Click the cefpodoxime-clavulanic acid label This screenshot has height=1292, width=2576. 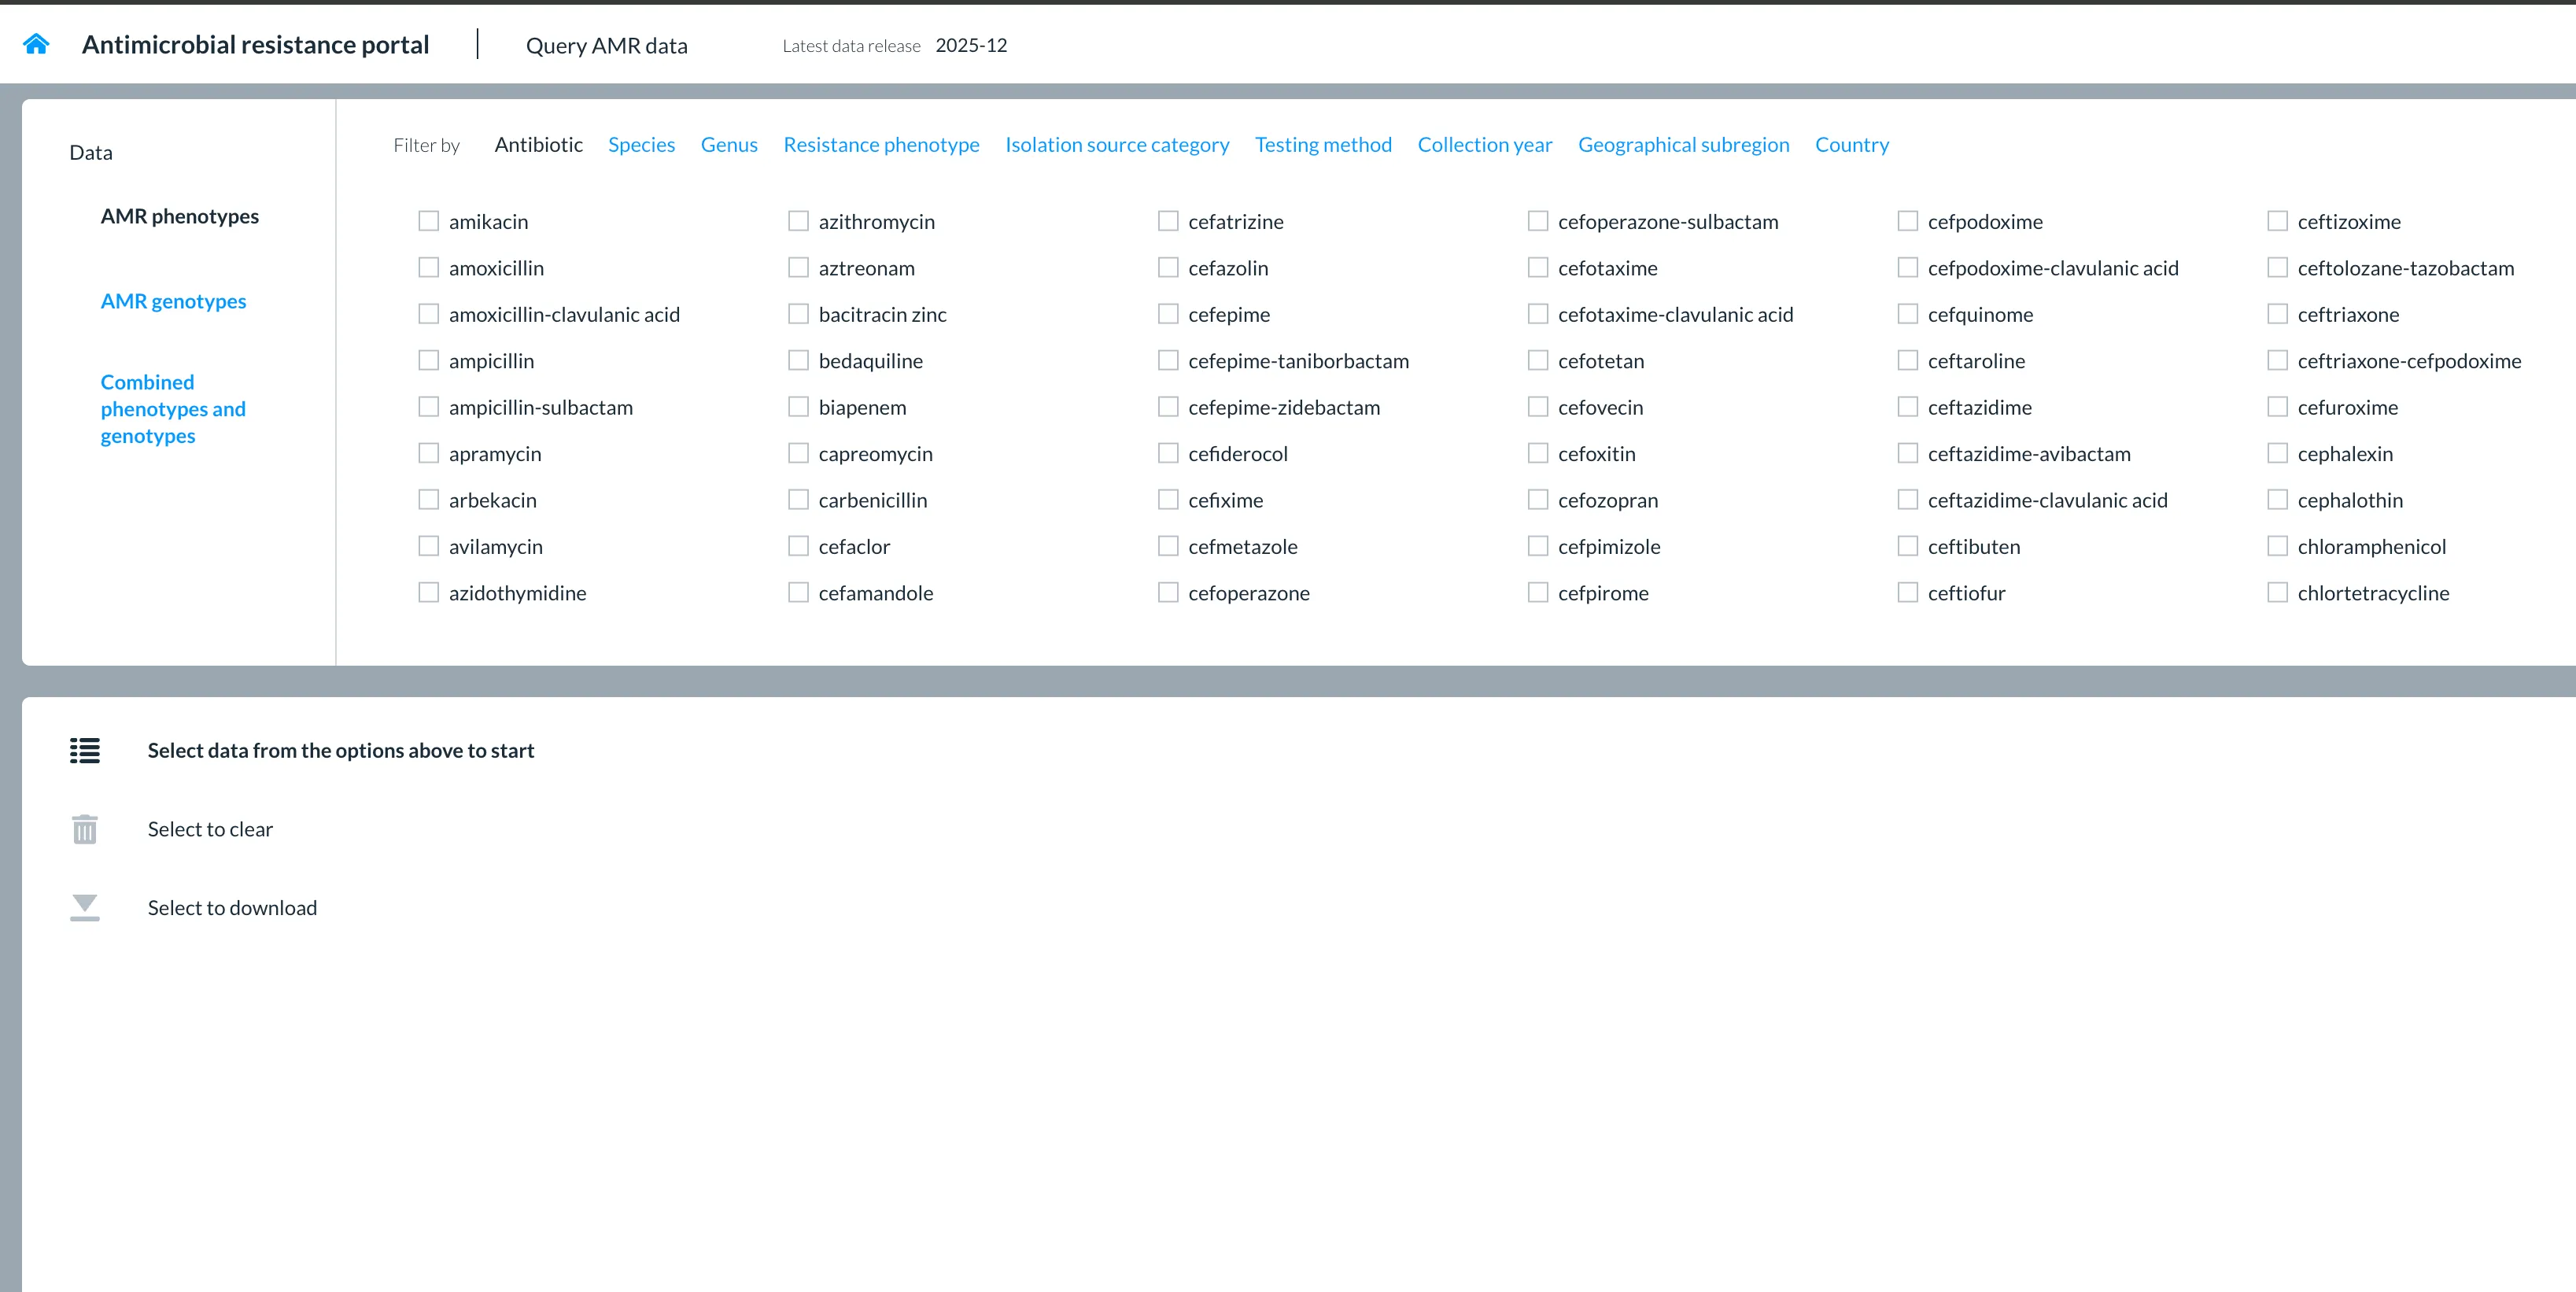pyautogui.click(x=2053, y=268)
